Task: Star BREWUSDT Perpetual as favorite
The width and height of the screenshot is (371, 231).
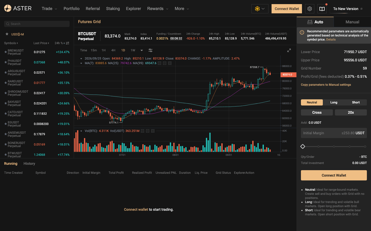Action: 5,52
